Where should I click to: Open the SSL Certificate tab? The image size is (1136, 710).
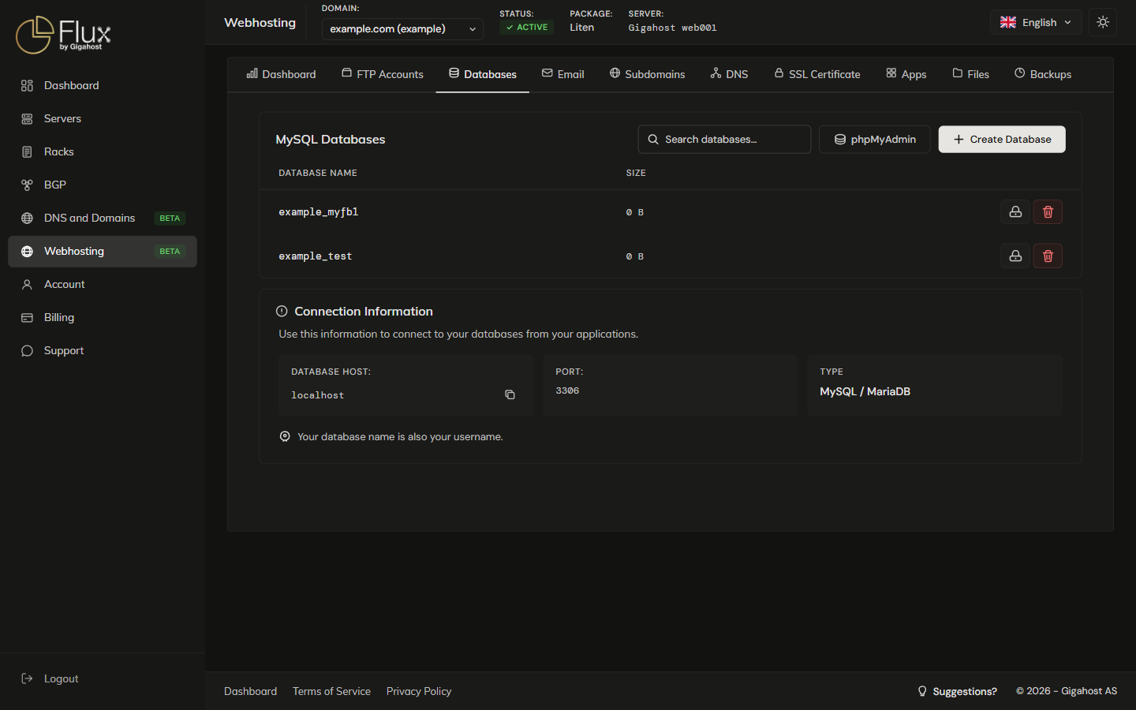[817, 74]
